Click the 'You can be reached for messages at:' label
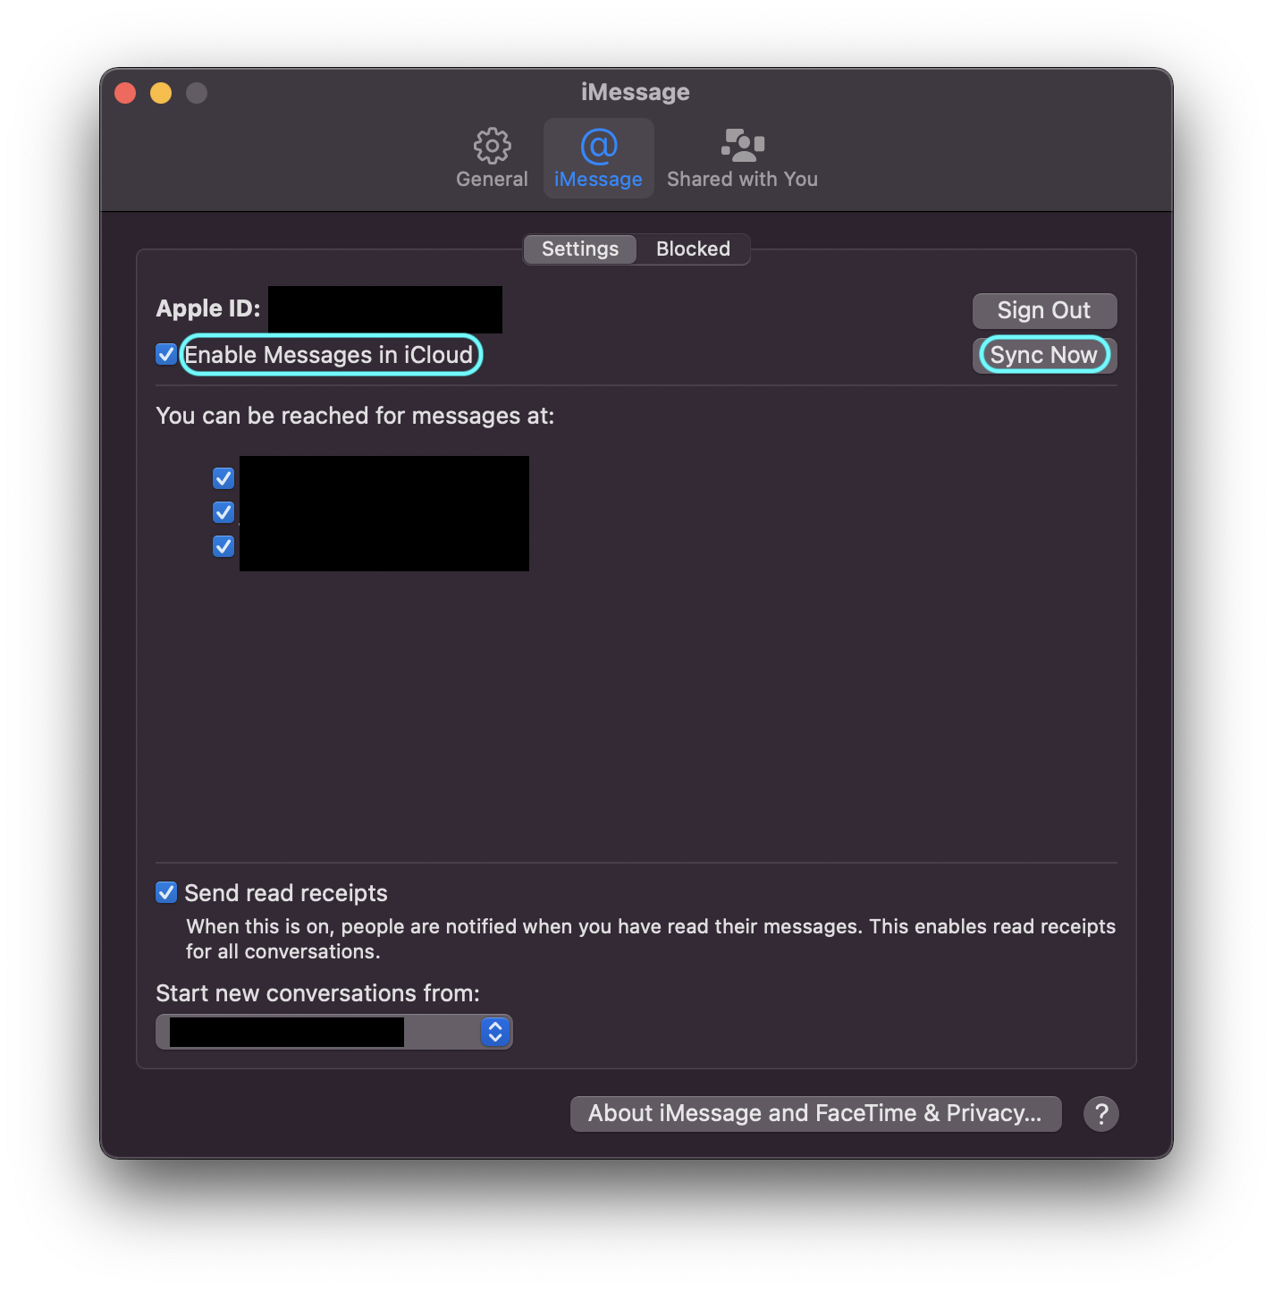 point(355,416)
